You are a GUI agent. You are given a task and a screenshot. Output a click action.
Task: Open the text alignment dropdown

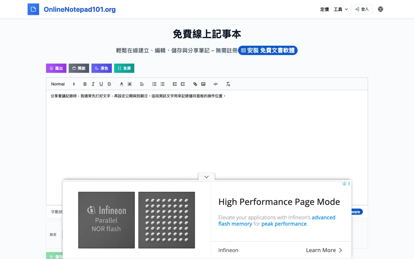(142, 84)
